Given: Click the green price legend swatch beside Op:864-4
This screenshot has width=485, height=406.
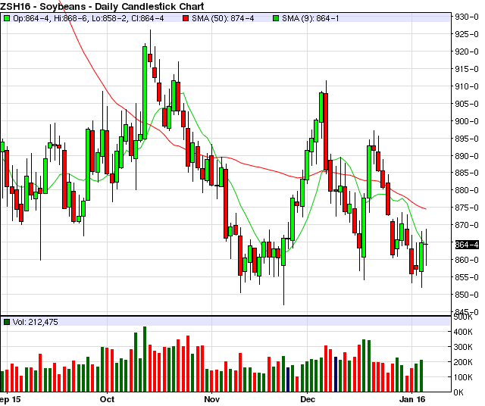Looking at the screenshot, I should point(7,18).
